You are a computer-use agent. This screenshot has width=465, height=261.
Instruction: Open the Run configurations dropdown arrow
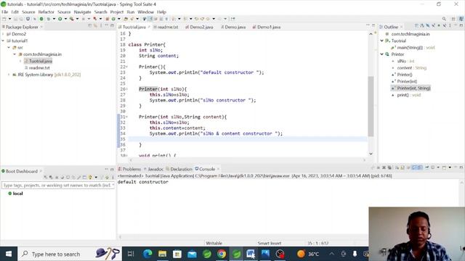[x=65, y=19]
